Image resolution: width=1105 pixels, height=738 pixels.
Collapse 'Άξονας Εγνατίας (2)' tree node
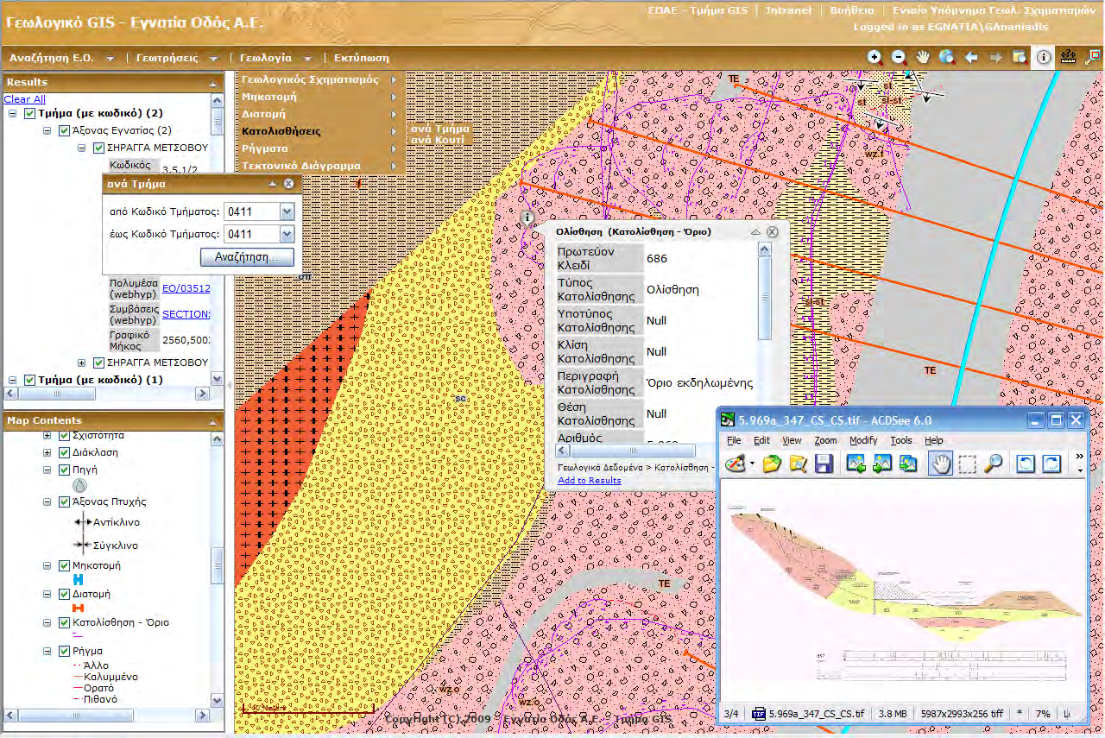47,131
